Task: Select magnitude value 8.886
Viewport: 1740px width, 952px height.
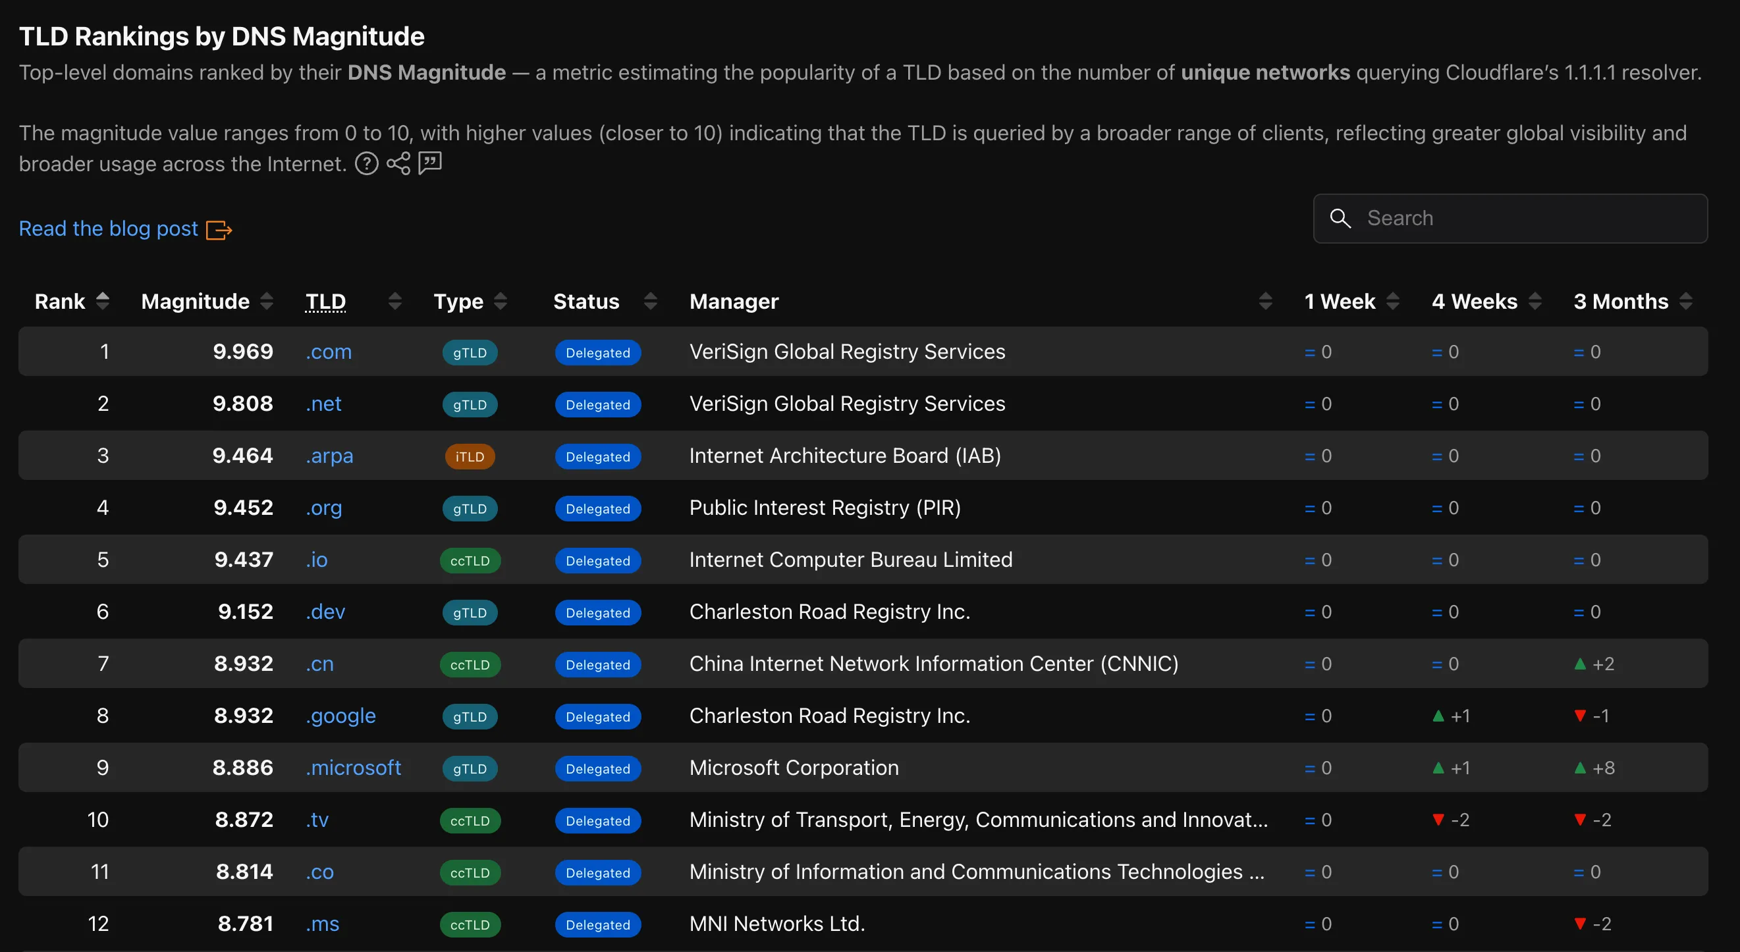Action: click(x=242, y=768)
